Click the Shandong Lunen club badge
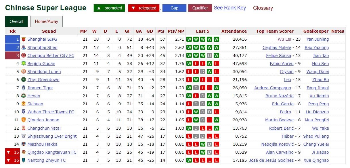 [24, 72]
